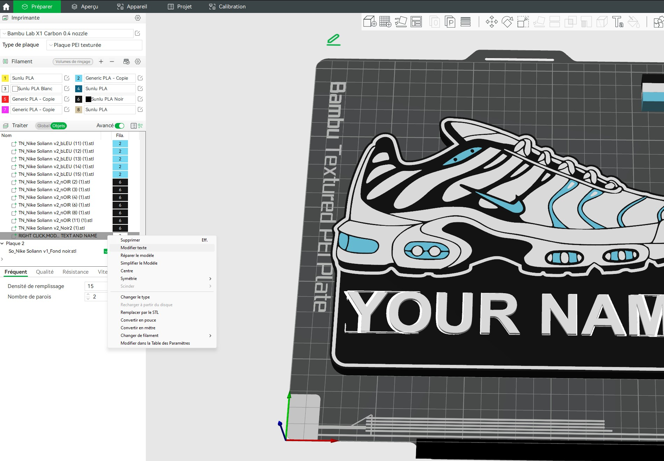Select TN_Nike Soliann v2_bLEU (11) (1).stl row

pos(56,144)
